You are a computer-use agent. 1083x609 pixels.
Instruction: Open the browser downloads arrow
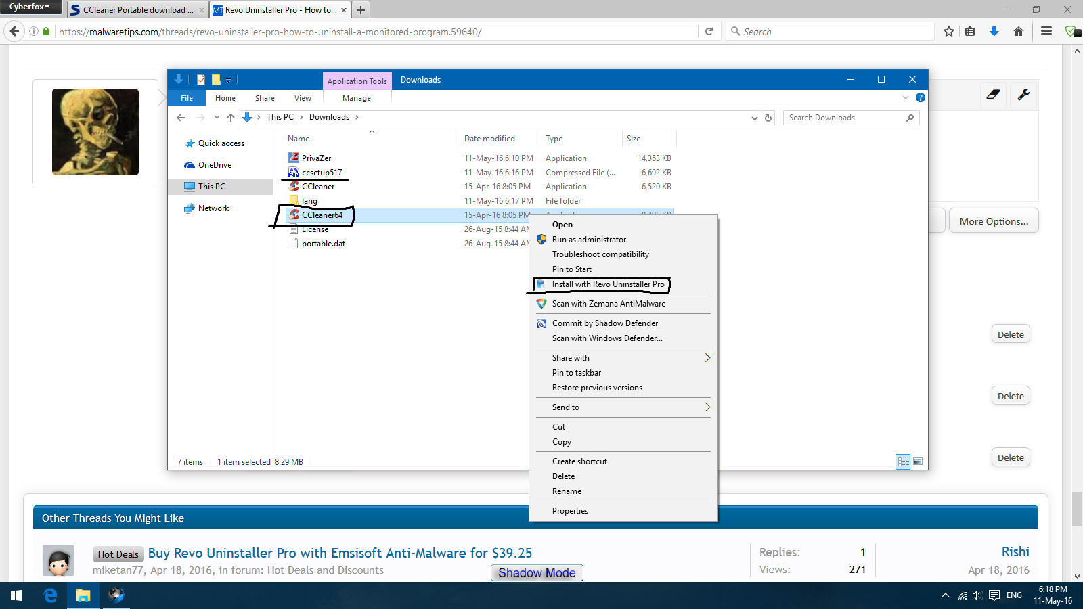994,31
